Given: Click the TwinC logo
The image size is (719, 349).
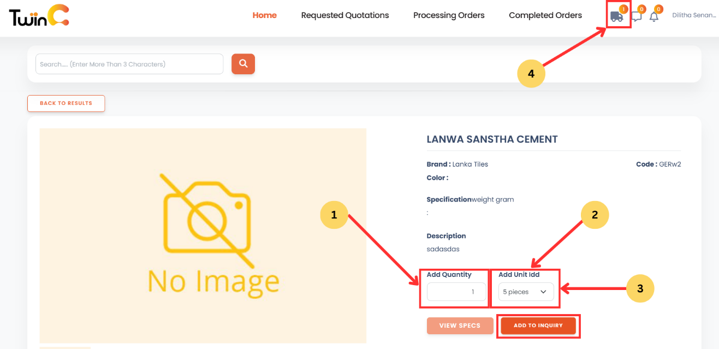Looking at the screenshot, I should tap(39, 15).
